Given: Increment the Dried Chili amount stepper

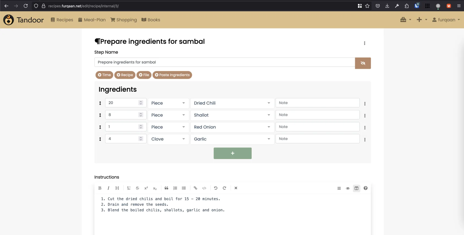Looking at the screenshot, I should coord(141,102).
